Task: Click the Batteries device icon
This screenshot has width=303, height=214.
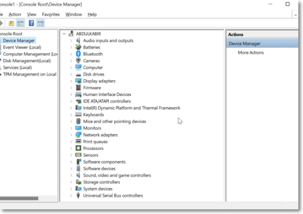Action: (78, 47)
